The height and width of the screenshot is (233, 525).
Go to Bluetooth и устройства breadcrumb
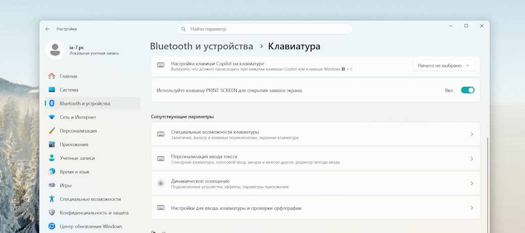pyautogui.click(x=201, y=46)
